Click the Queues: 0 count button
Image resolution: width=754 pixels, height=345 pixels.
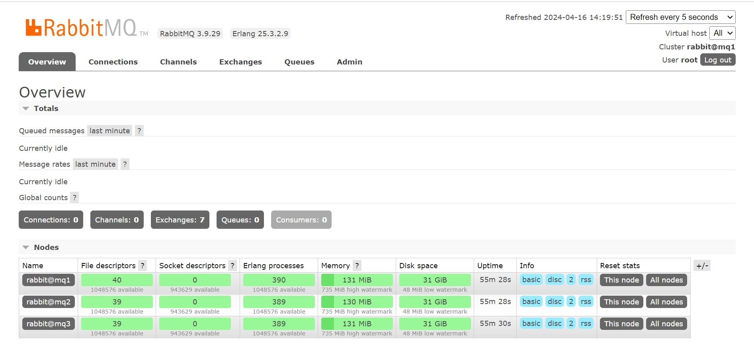pos(240,220)
